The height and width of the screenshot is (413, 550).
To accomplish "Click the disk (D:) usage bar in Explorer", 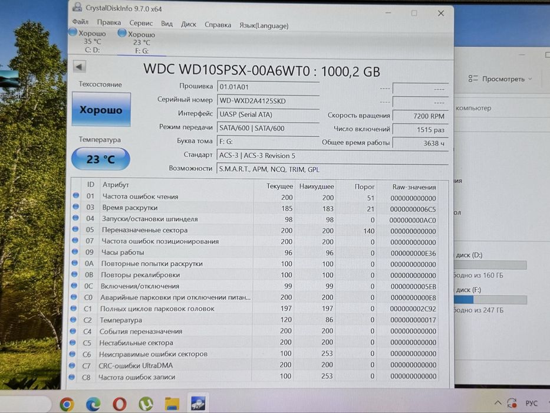I will [490, 265].
